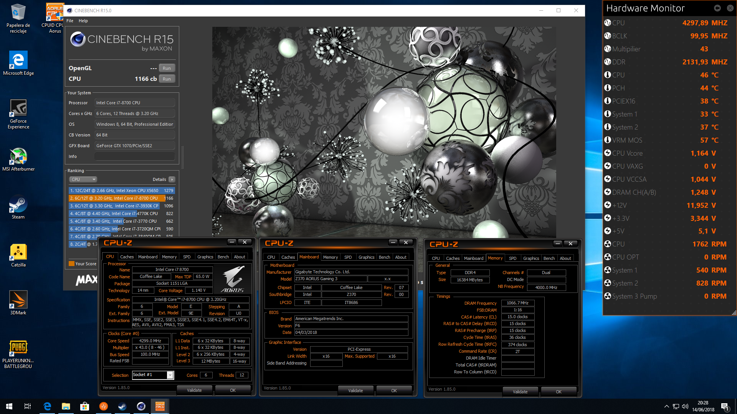The image size is (737, 414).
Task: Click OK in the CPU tab CPU-Z window
Action: coord(233,390)
